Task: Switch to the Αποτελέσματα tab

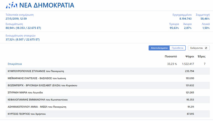Action: tap(159, 48)
